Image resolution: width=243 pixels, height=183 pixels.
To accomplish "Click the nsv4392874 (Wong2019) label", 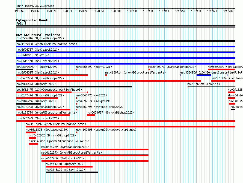I will tap(93, 101).
